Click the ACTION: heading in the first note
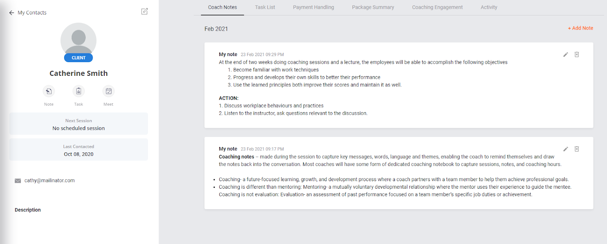 click(229, 98)
